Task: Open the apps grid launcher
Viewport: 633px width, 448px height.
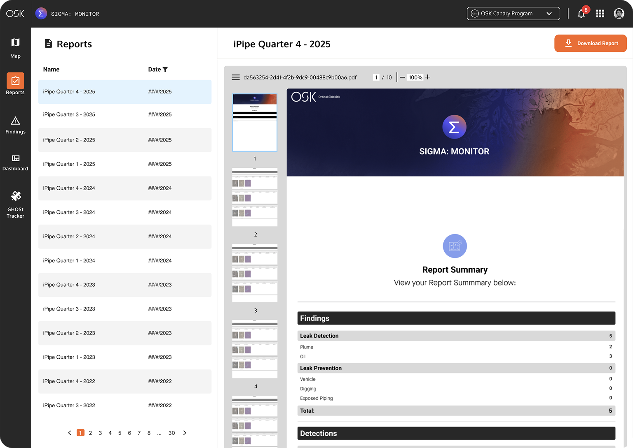Action: coord(600,14)
